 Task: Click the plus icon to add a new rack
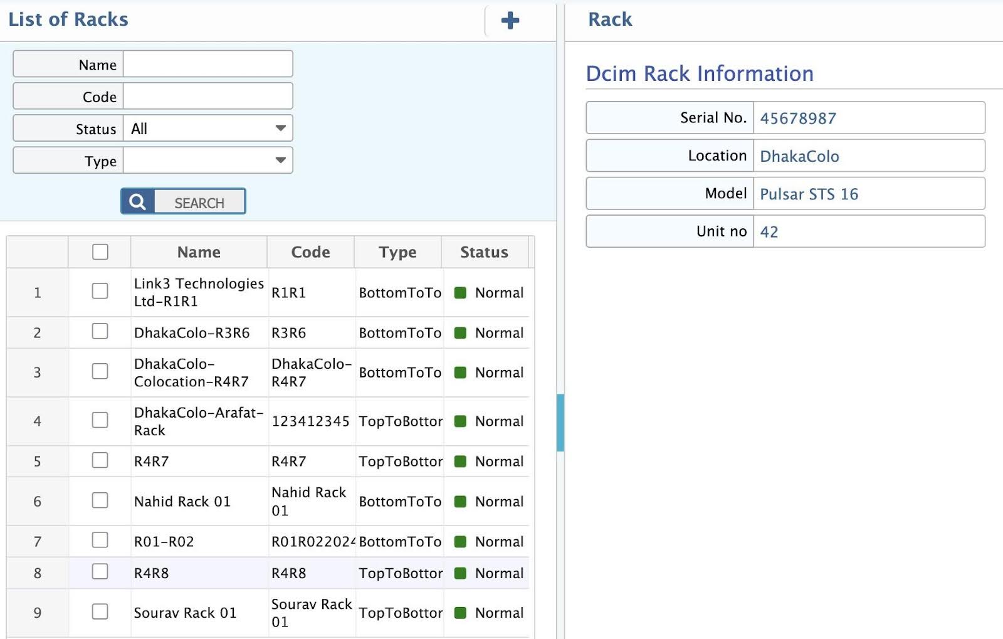pyautogui.click(x=509, y=21)
